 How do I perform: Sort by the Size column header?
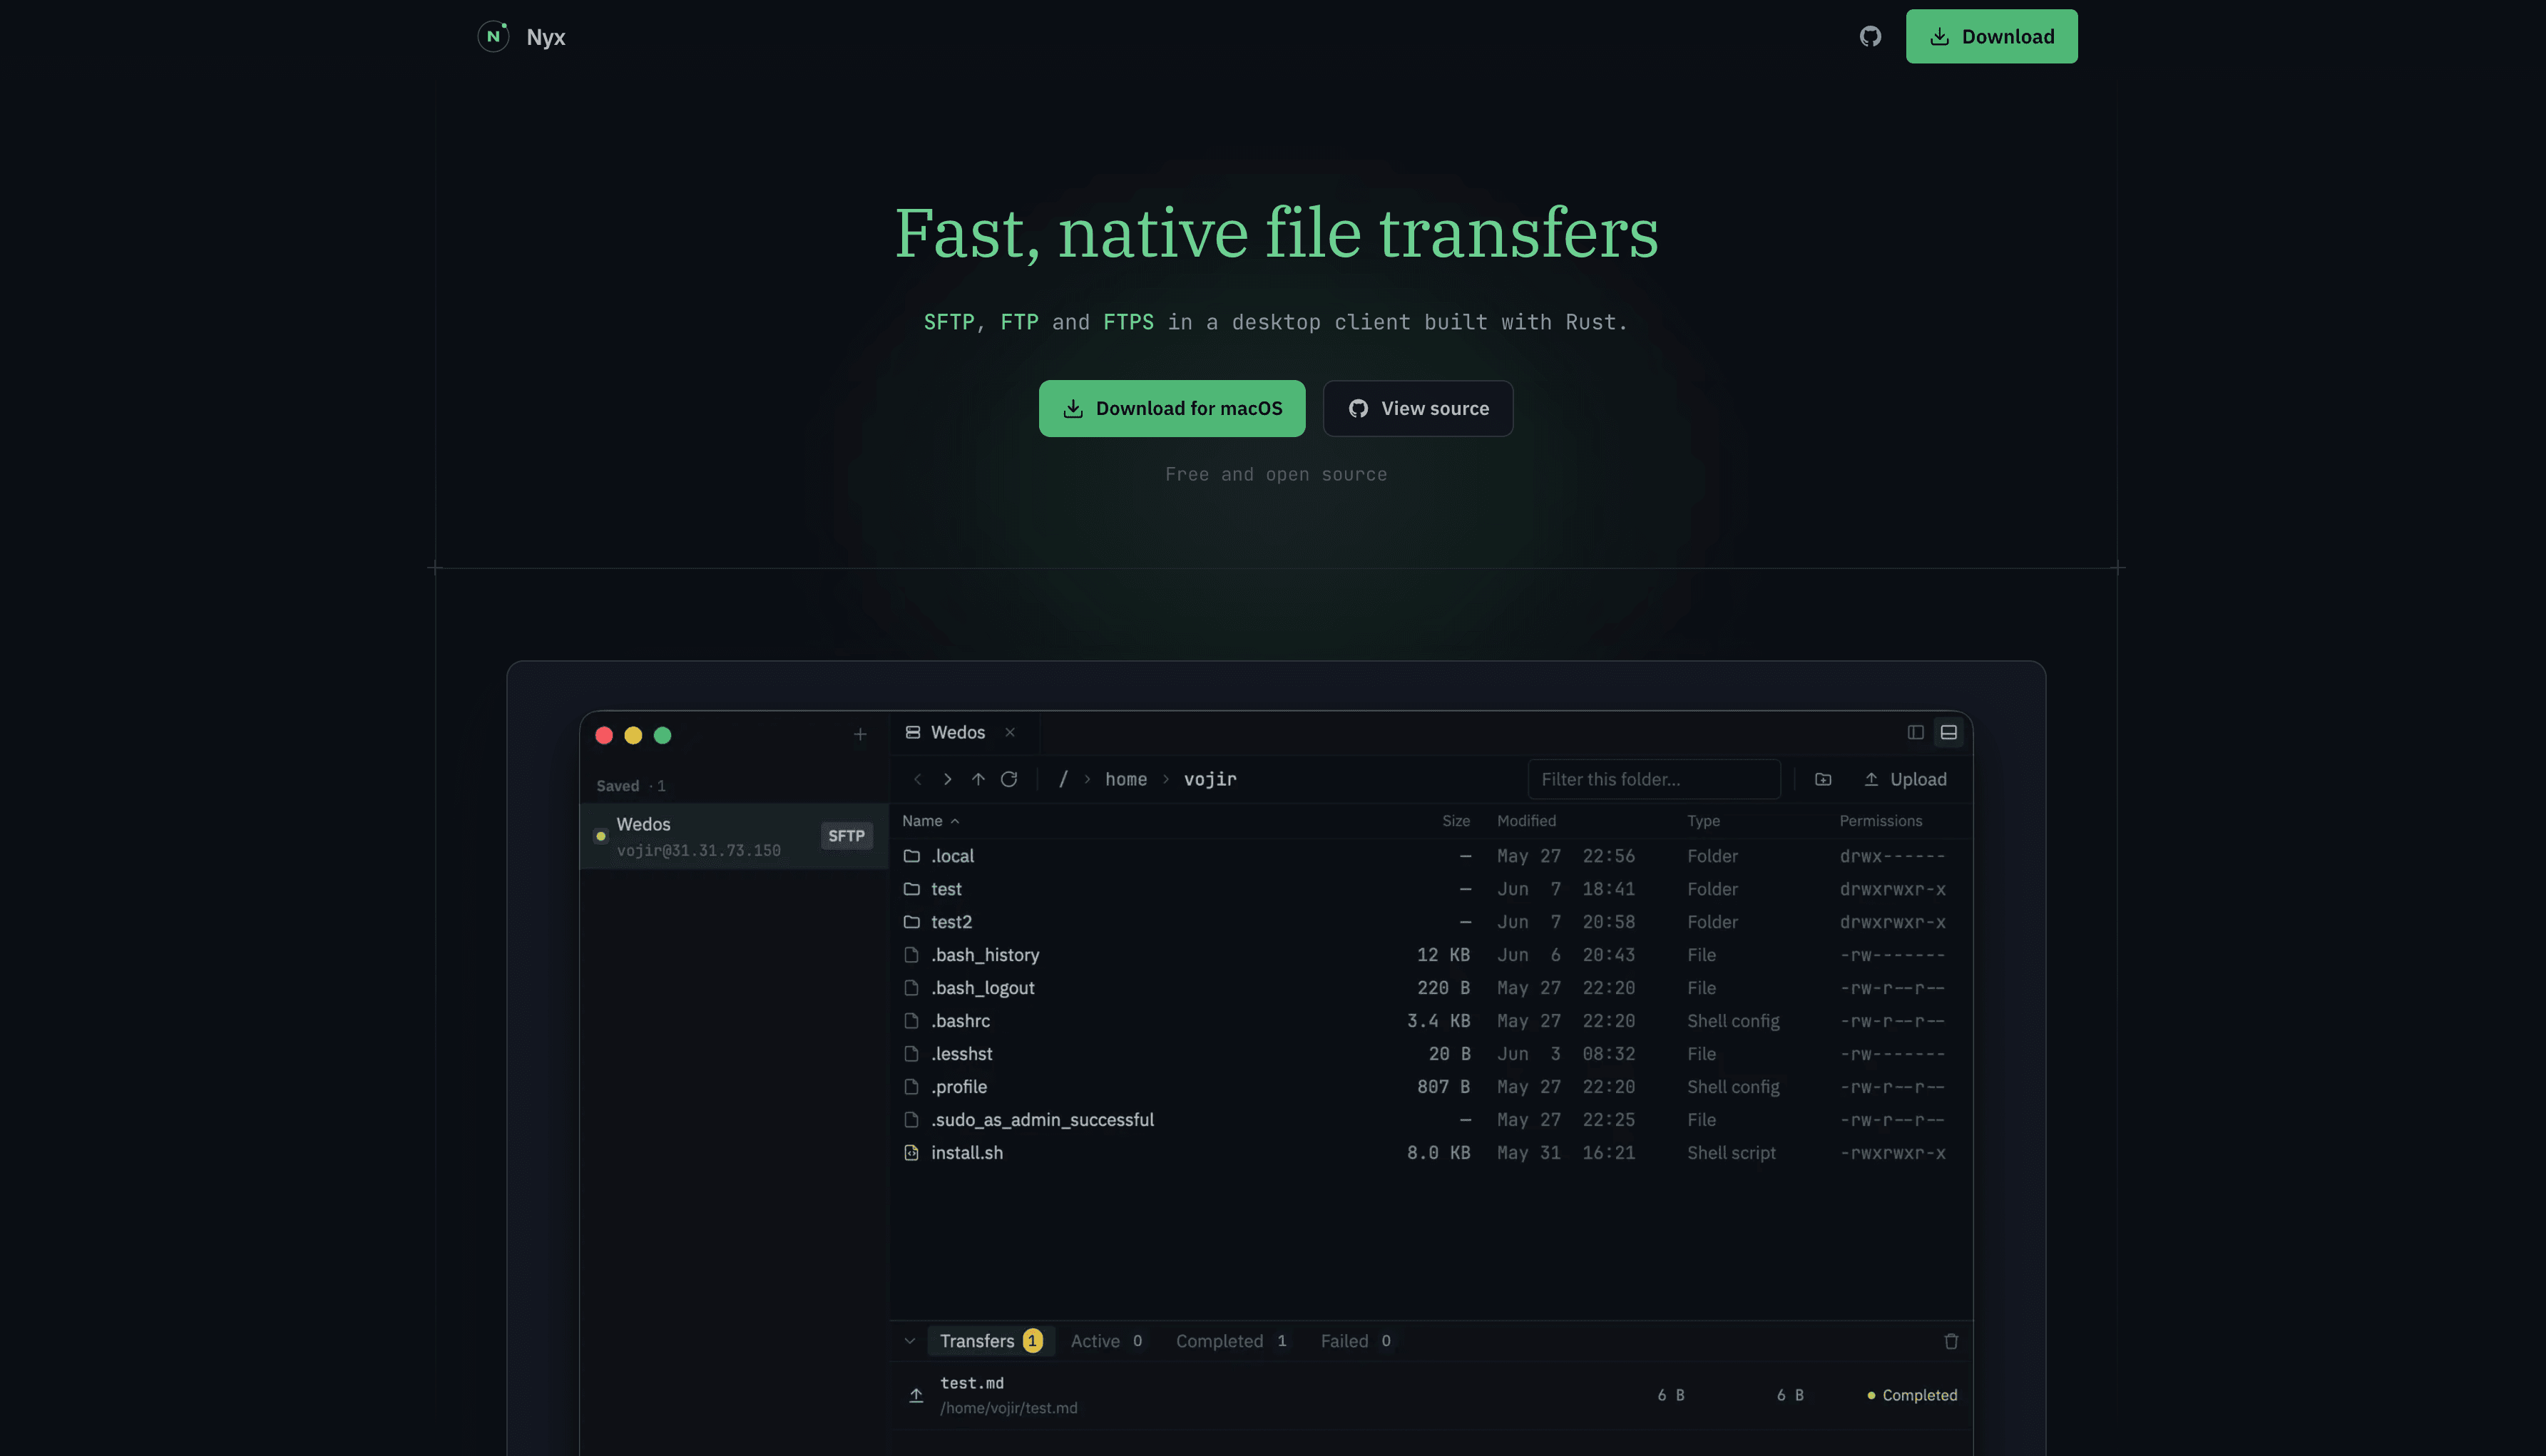click(x=1456, y=821)
